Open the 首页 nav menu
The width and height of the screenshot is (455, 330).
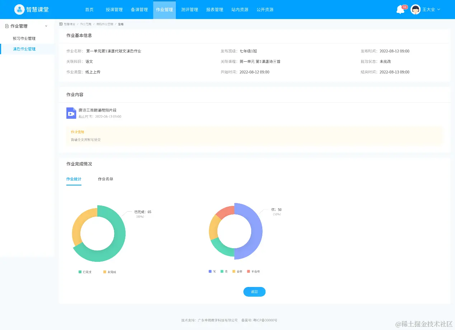[89, 10]
